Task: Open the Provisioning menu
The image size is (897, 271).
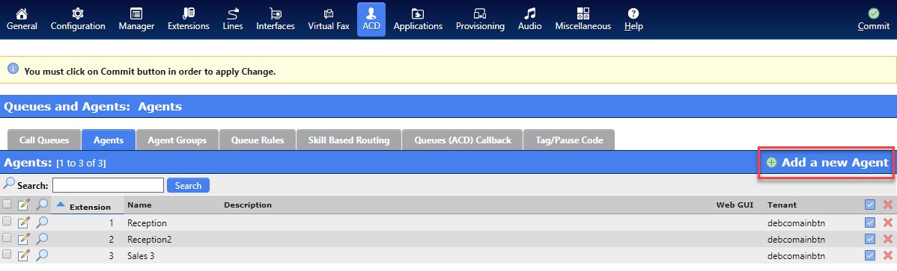Action: [x=480, y=19]
